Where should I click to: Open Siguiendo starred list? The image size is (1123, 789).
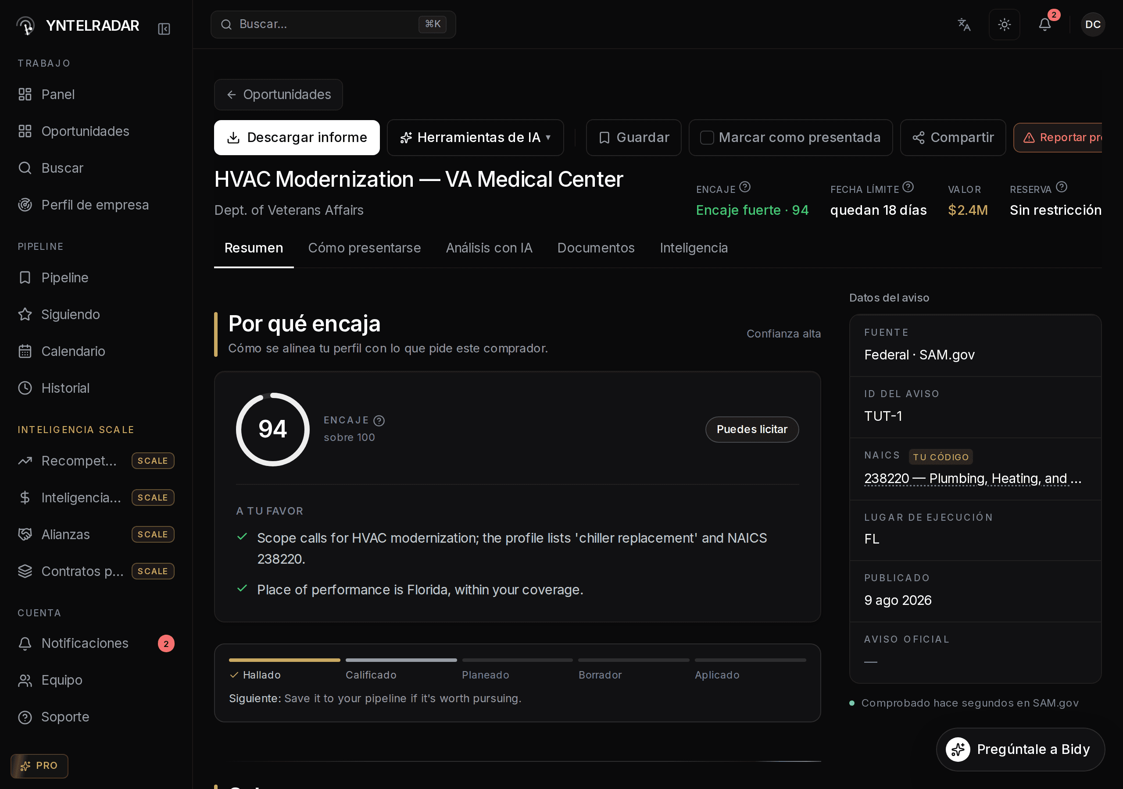[x=97, y=314]
